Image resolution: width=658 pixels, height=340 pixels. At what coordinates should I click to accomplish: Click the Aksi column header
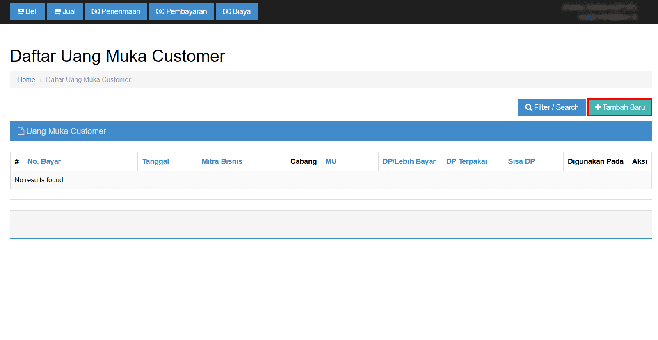coord(640,161)
